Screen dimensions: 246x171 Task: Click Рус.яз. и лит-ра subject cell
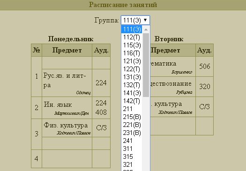tap(67, 83)
